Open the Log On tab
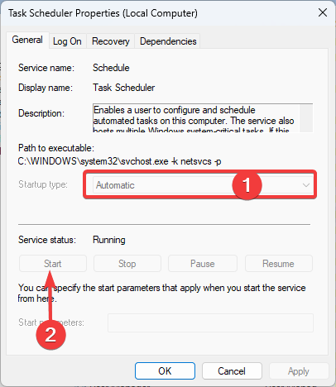 (67, 41)
